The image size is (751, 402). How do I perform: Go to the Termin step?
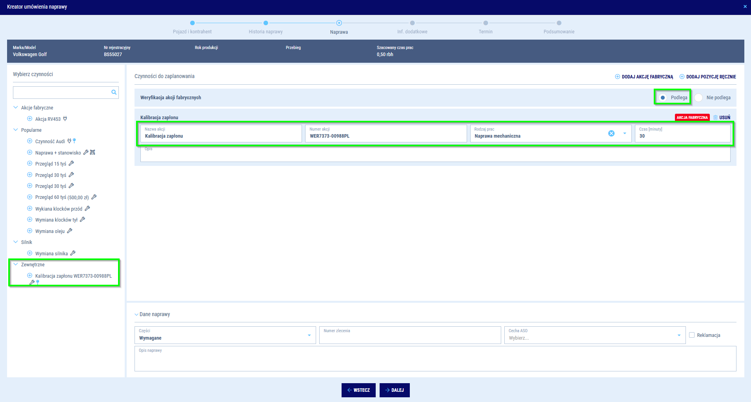[x=486, y=23]
